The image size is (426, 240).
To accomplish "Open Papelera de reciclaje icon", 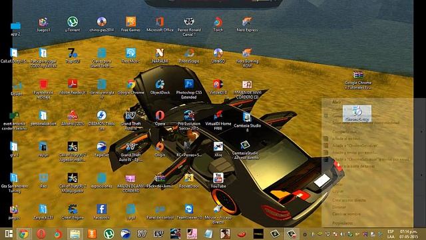I will coord(43,89).
